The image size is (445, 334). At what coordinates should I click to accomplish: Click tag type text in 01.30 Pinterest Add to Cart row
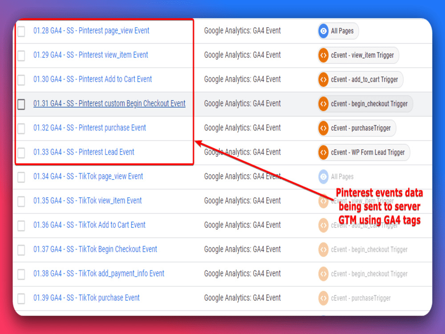click(x=243, y=79)
